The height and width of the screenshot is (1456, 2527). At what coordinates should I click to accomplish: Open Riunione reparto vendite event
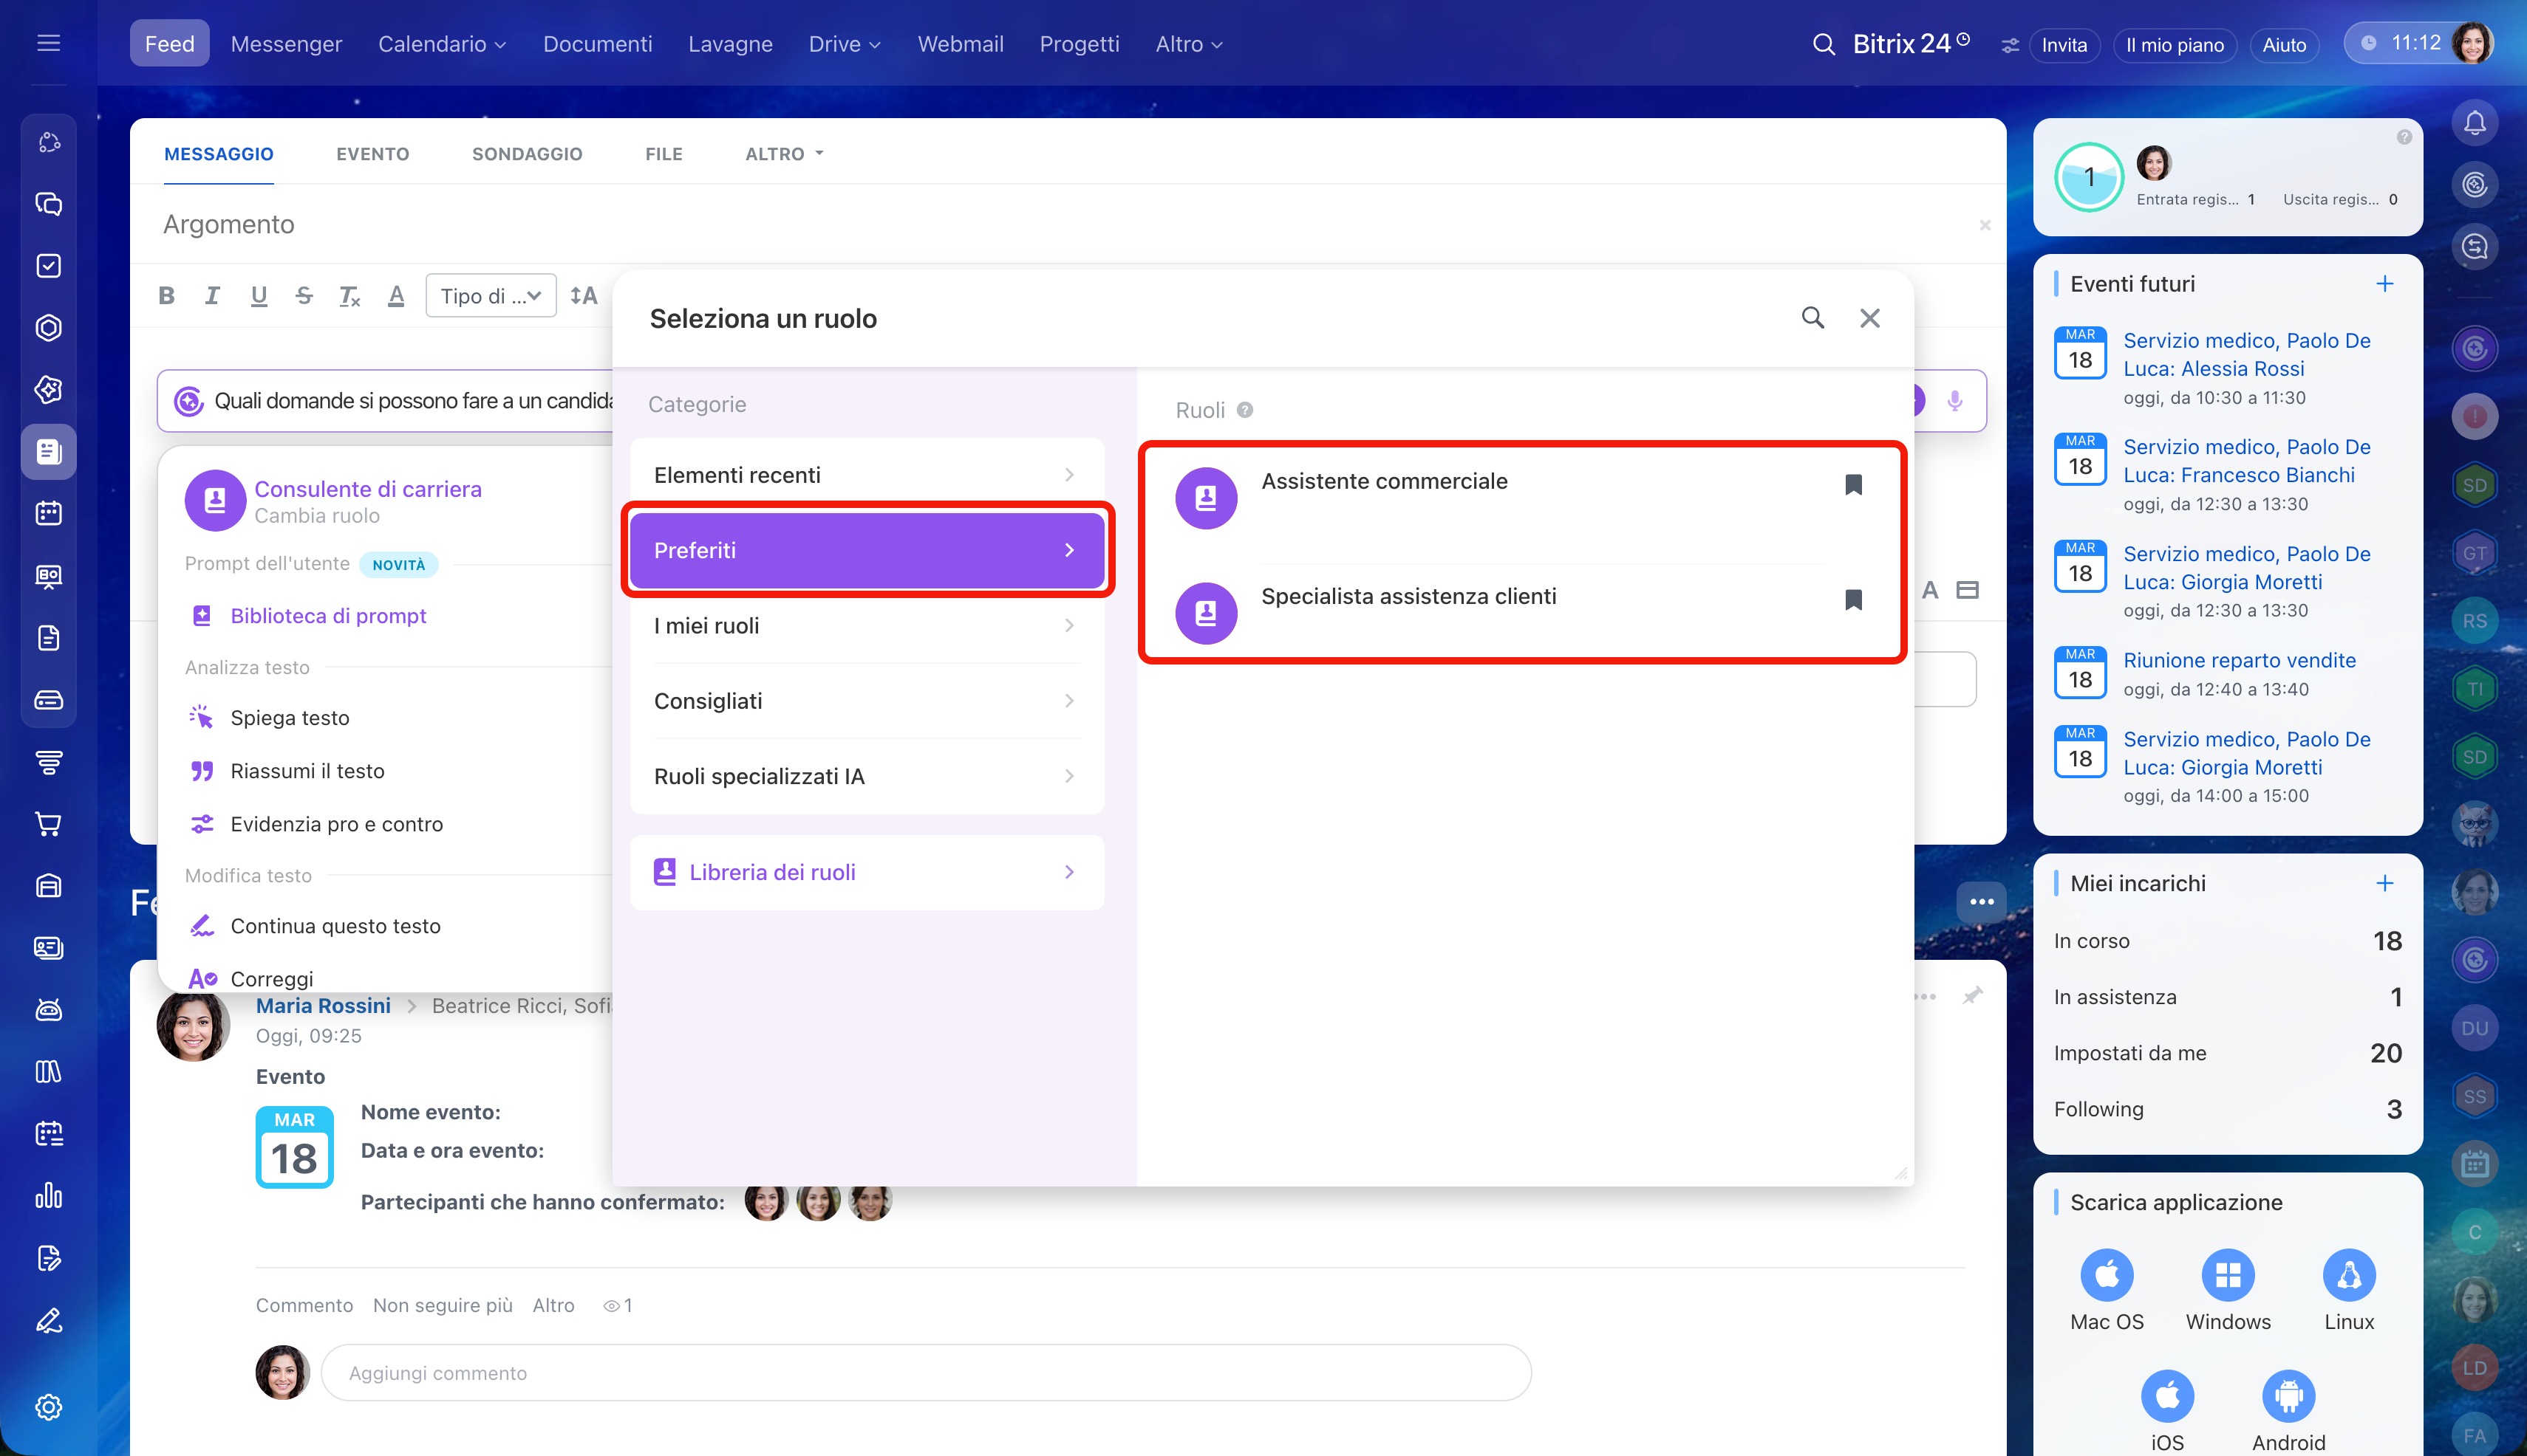point(2239,660)
